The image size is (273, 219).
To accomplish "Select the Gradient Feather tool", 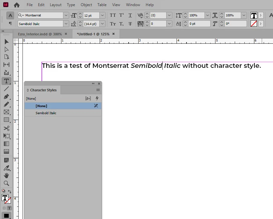I will click(6, 151).
